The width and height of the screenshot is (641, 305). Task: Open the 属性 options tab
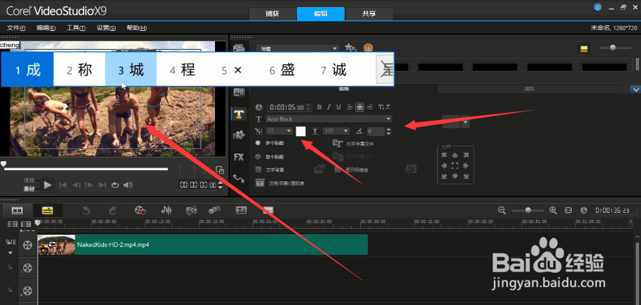529,88
